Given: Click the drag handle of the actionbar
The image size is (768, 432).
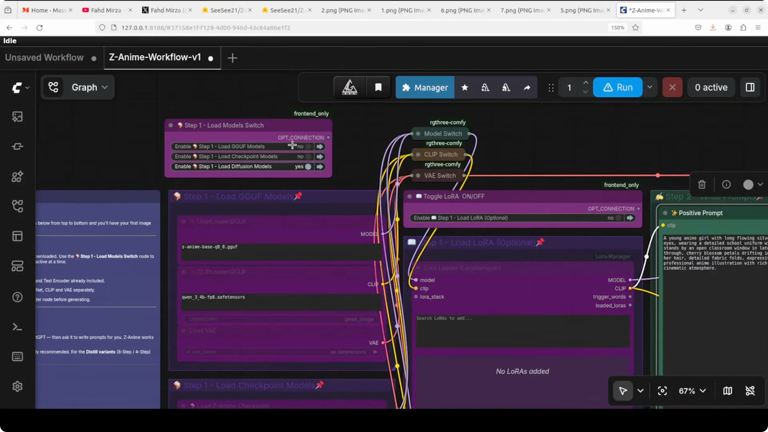Looking at the screenshot, I should 551,88.
